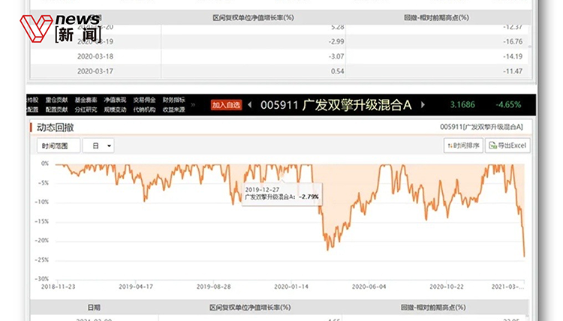Click fund title 005911 广发双擎升级混合A
Viewport: 563px width, 321px height.
click(x=336, y=105)
